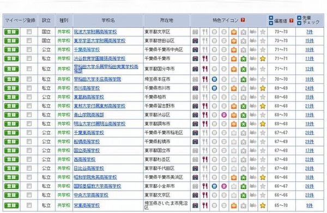327x213 pixels.
Task: Click the uniform icon in 日比谷高等学校 row
Action: 195,168
